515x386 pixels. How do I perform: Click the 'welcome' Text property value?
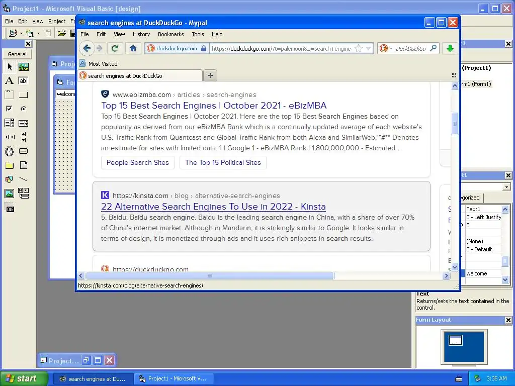click(483, 273)
